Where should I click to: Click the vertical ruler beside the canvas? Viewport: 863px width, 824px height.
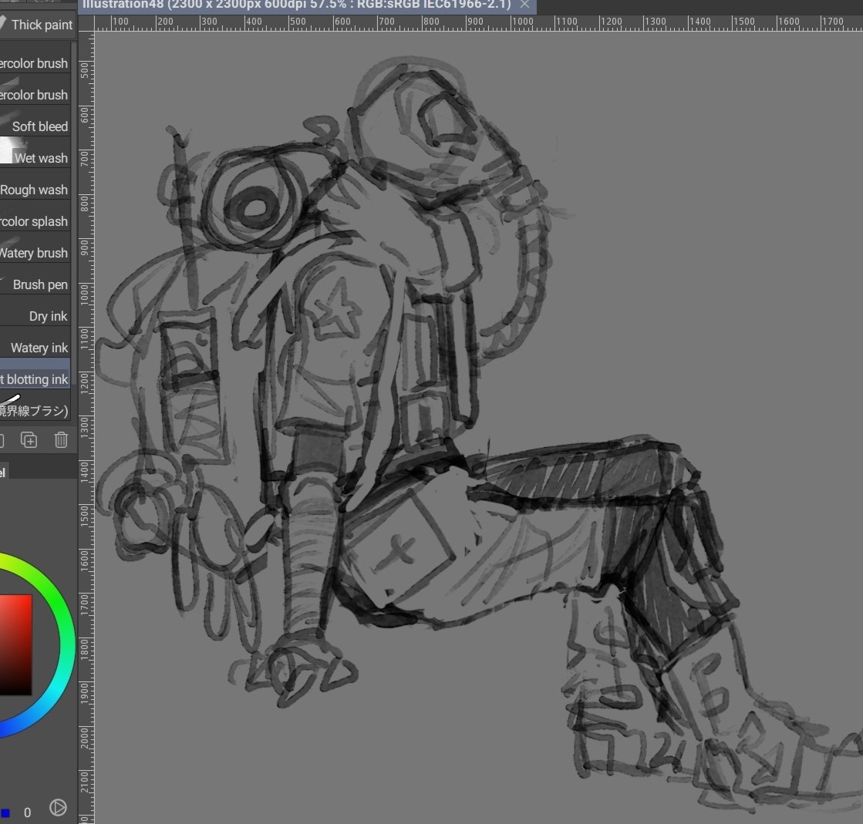point(86,427)
